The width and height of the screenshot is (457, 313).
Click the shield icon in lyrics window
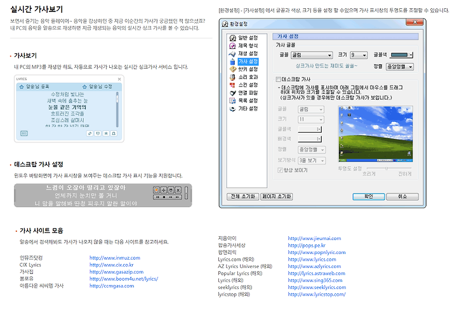(x=98, y=133)
